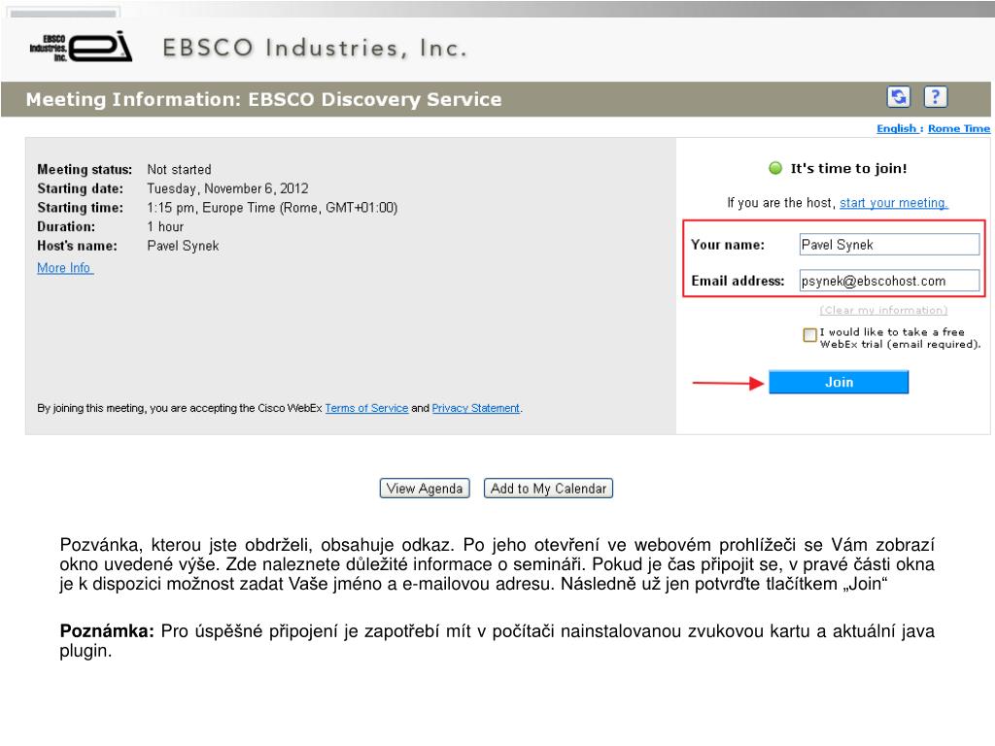Click the EBSCO Industries logo
The height and width of the screenshot is (746, 995).
pos(82,47)
